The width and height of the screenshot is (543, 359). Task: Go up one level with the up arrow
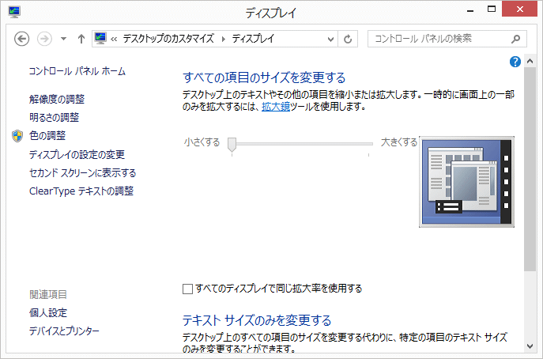(81, 39)
